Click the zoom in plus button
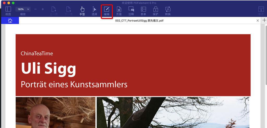Image resolution: width=267 pixels, height=128 pixels. 43,9
